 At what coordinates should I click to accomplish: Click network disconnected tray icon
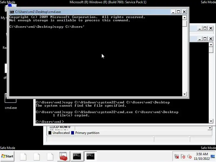pyautogui.click(x=177, y=157)
